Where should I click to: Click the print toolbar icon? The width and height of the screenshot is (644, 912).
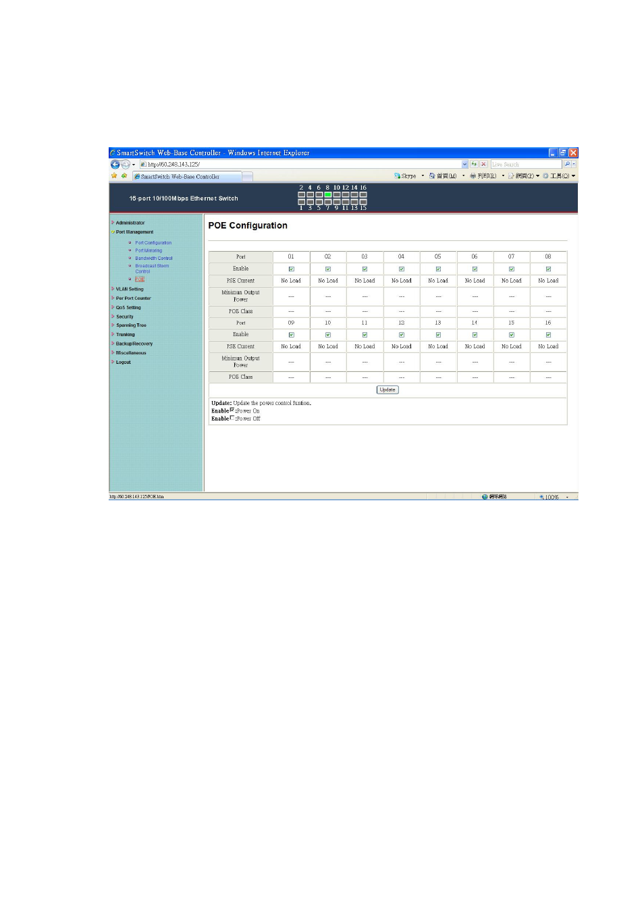pos(473,176)
